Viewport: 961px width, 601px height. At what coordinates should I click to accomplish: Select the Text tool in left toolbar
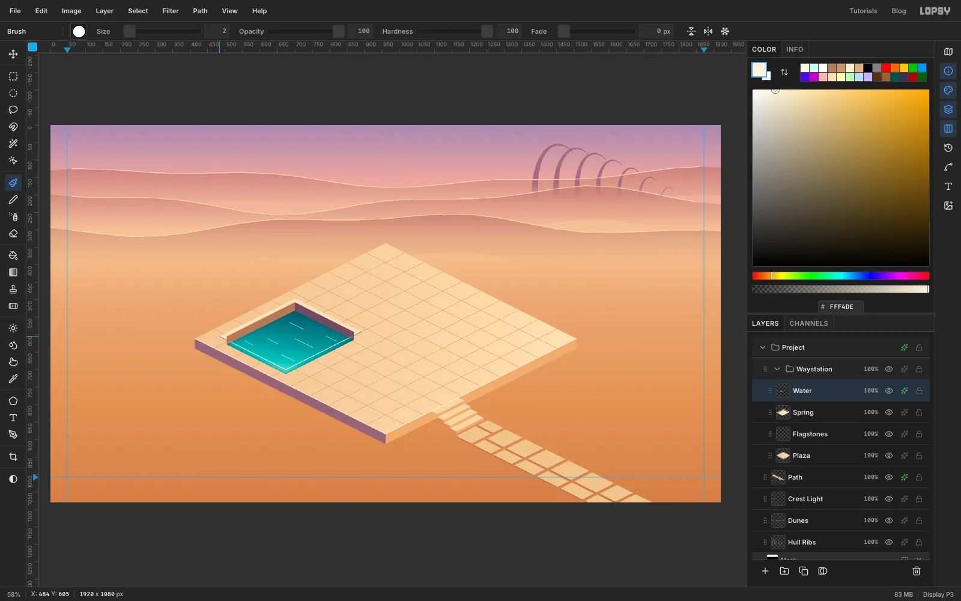[x=13, y=418]
